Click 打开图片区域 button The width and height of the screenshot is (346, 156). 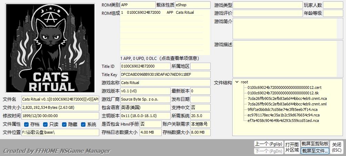tap(292, 147)
